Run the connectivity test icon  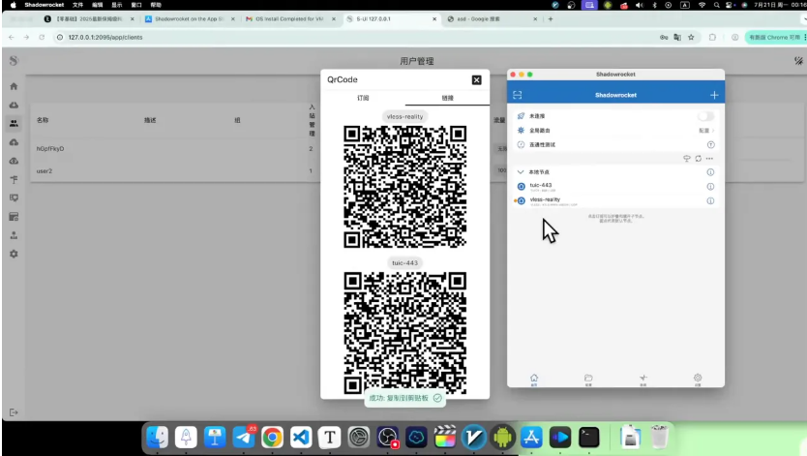(711, 144)
